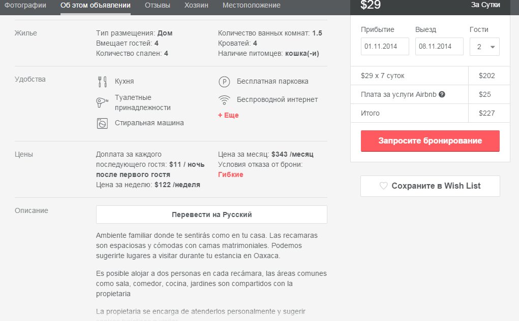Screen dimensions: 519x321
Task: Expand more amenities with '+ Еще'
Action: pos(228,115)
